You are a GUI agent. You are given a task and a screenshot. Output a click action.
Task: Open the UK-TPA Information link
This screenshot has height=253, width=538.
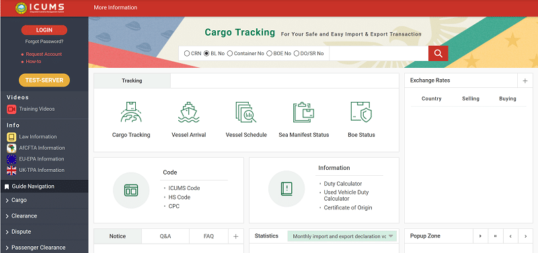point(42,170)
